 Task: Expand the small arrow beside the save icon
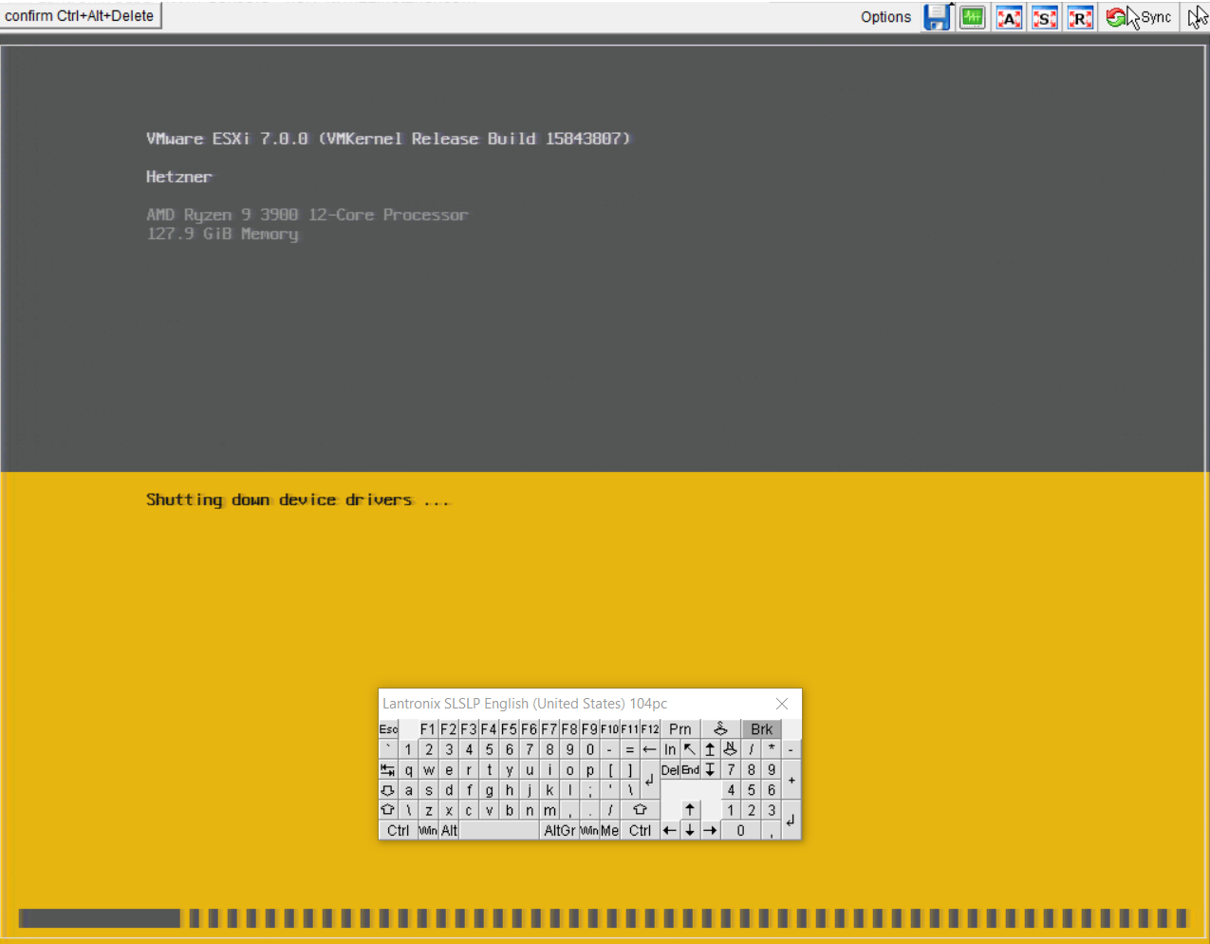point(951,6)
